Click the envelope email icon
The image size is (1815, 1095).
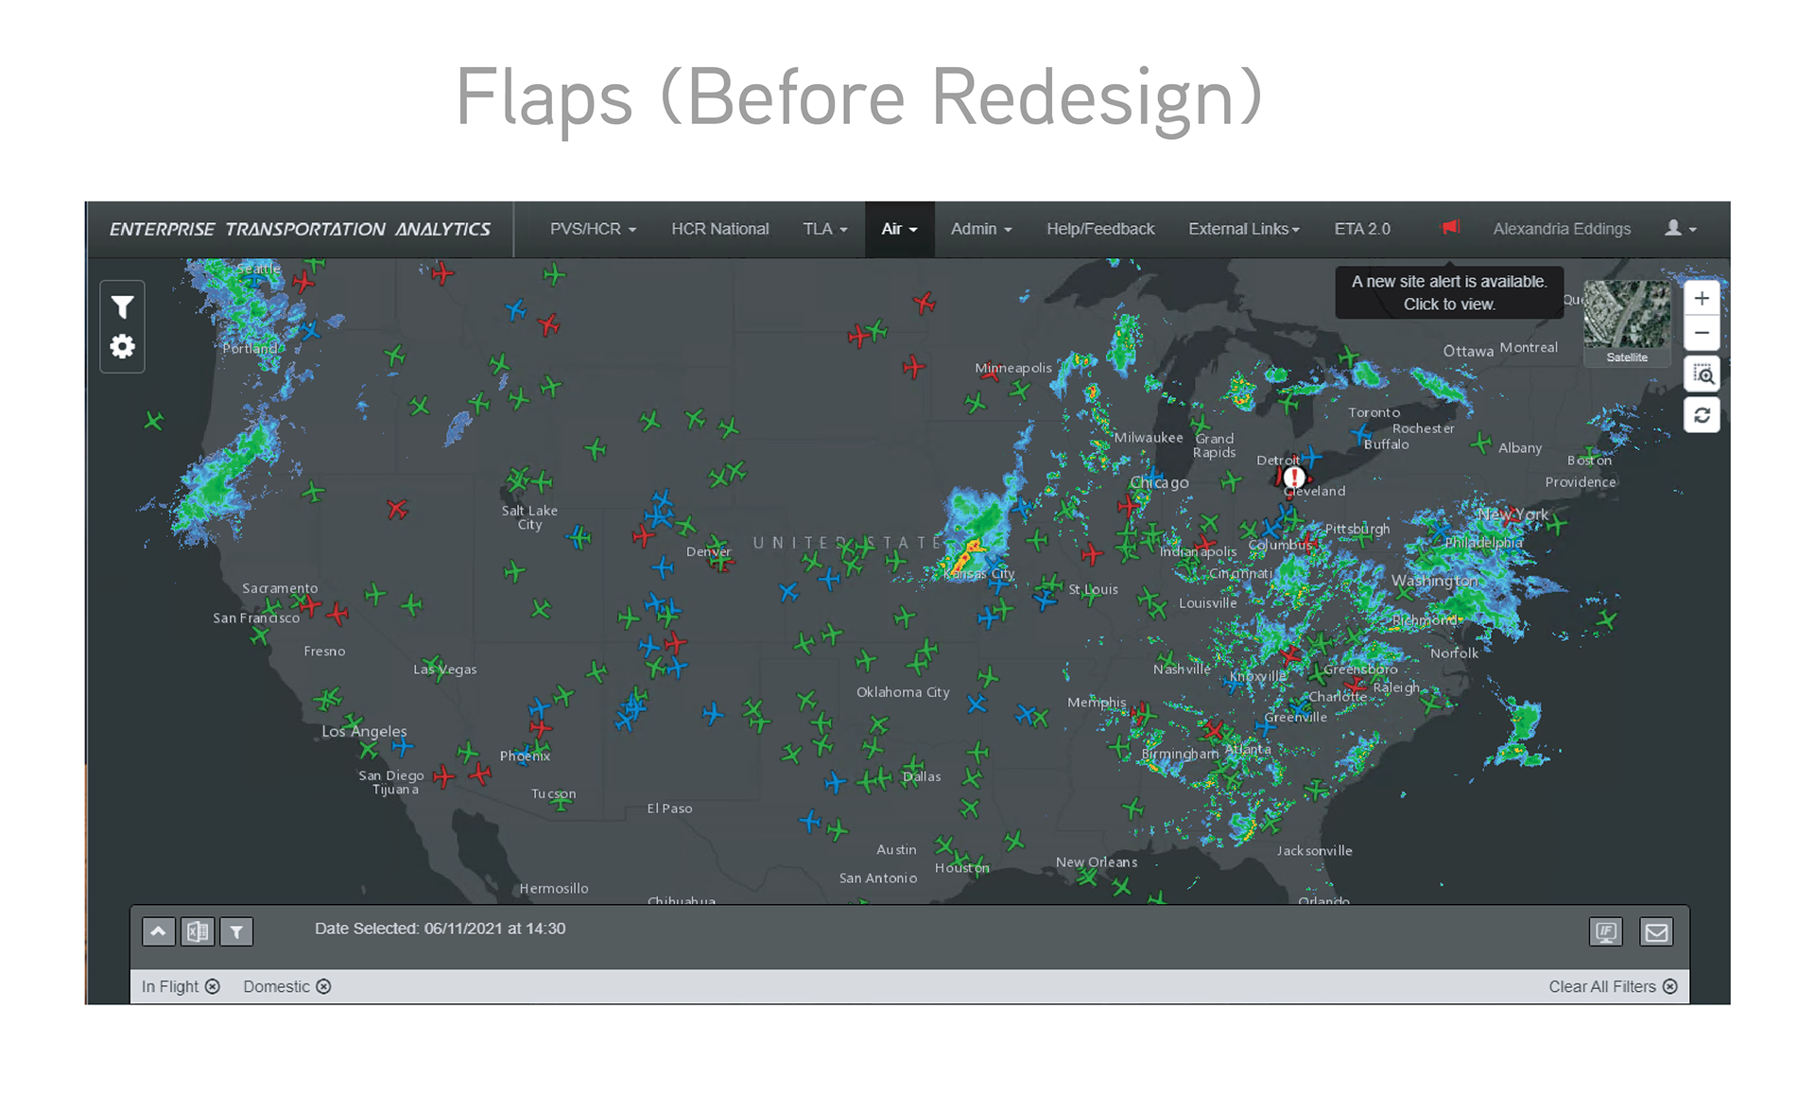[1656, 932]
